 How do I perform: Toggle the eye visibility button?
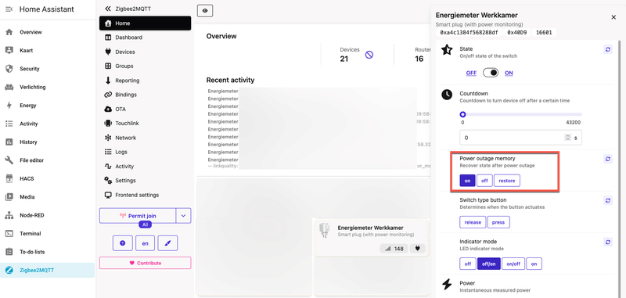[x=205, y=11]
